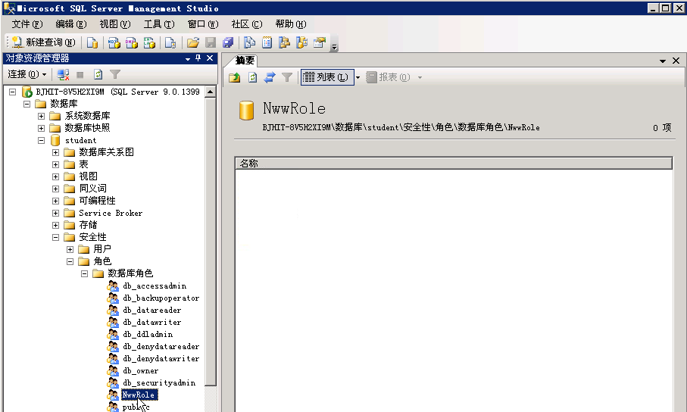687x412 pixels.
Task: Collapse the 数据库 folder node
Action: point(27,104)
